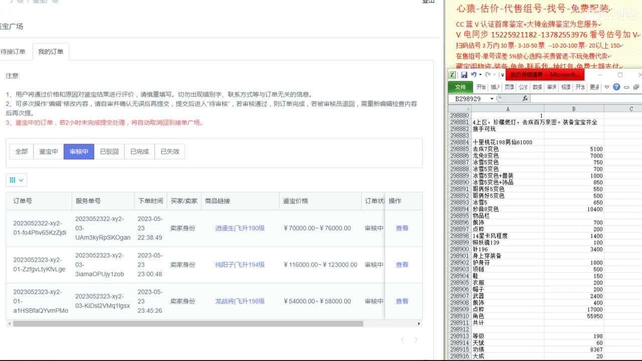Expand the chevron next to the grid view icon

click(20, 180)
